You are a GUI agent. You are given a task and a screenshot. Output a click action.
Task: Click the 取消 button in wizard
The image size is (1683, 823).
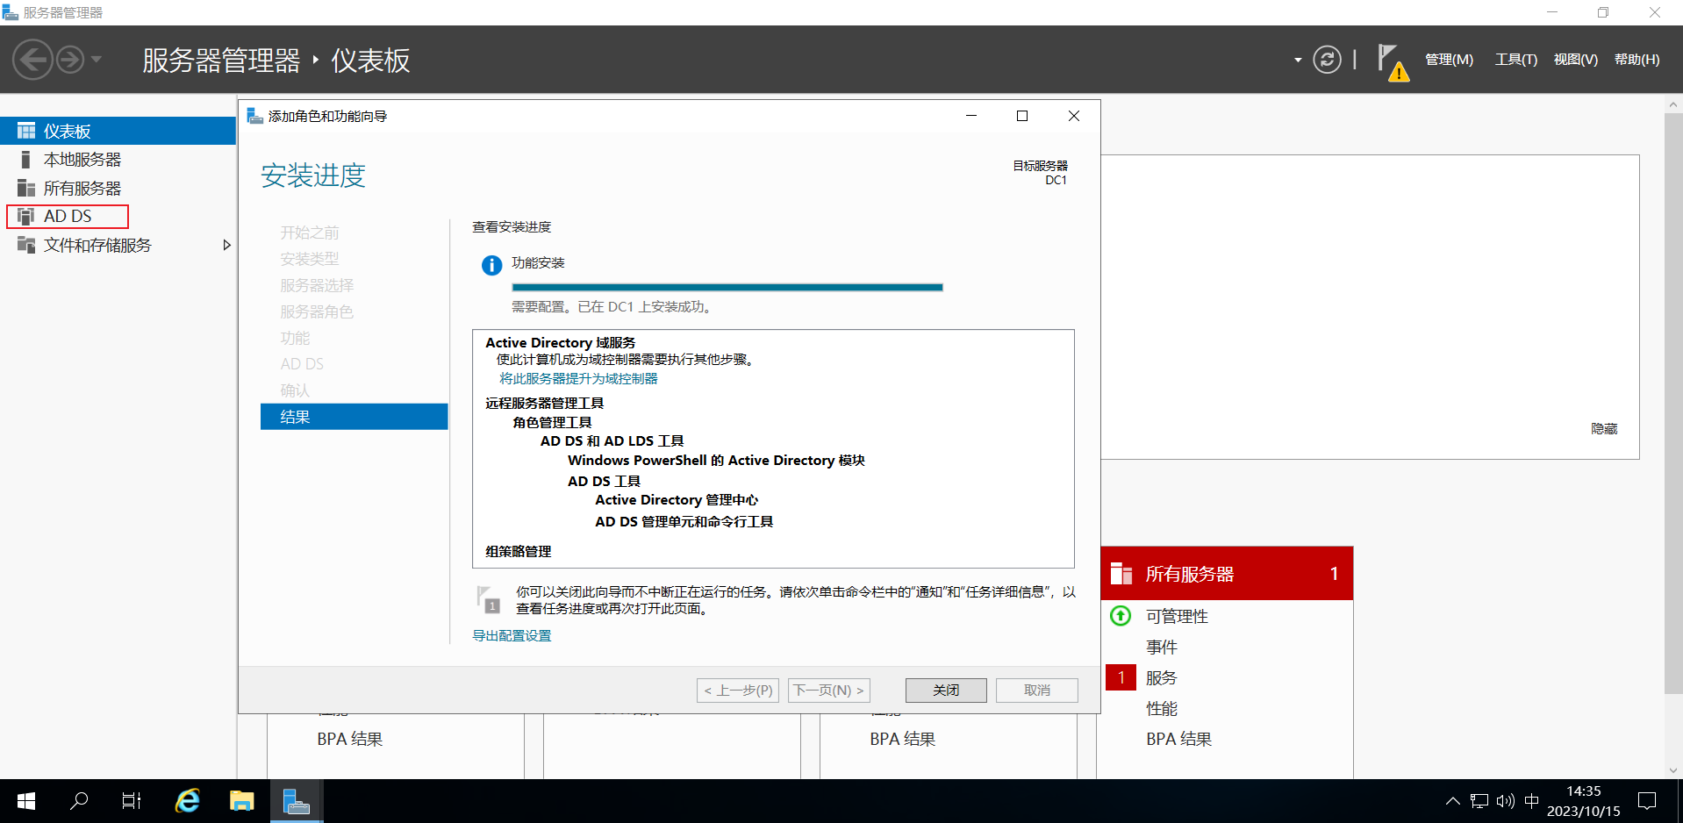(1037, 691)
